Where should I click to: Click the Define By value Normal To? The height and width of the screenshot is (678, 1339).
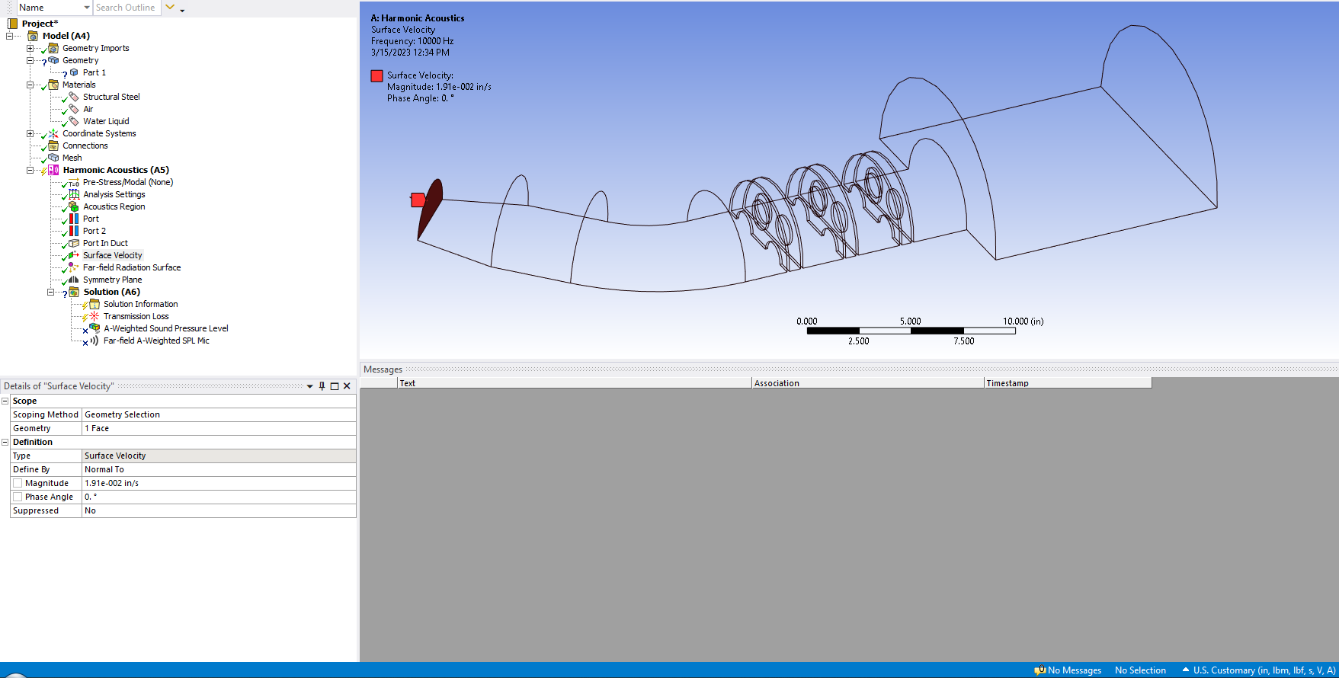219,469
